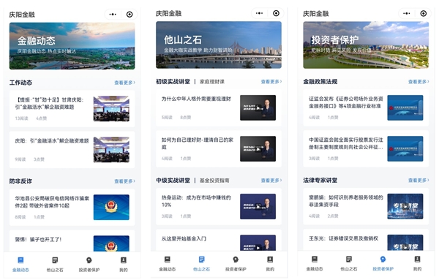Click 查看更多 next to 初级实战讲堂
The image size is (439, 280).
[x=271, y=82]
